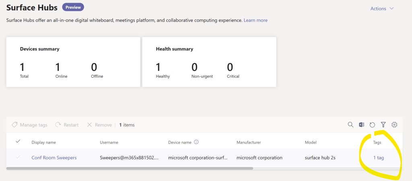The height and width of the screenshot is (181, 412).
Task: Sort by the Display name column header
Action: coord(43,142)
